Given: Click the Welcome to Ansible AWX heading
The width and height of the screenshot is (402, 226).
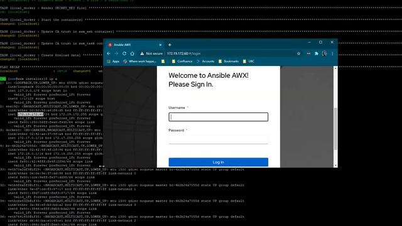Looking at the screenshot, I should pos(209,75).
